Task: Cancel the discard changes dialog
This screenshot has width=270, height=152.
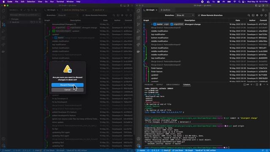Action: 67,90
